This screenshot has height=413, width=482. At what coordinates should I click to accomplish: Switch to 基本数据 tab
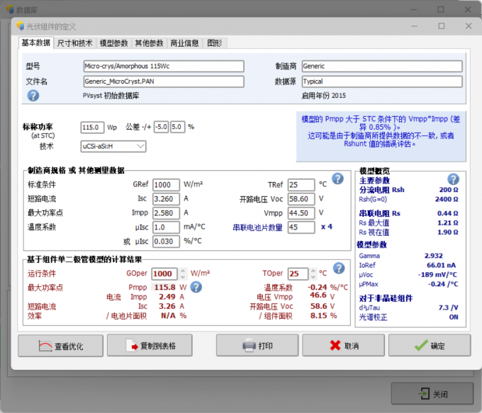(36, 43)
